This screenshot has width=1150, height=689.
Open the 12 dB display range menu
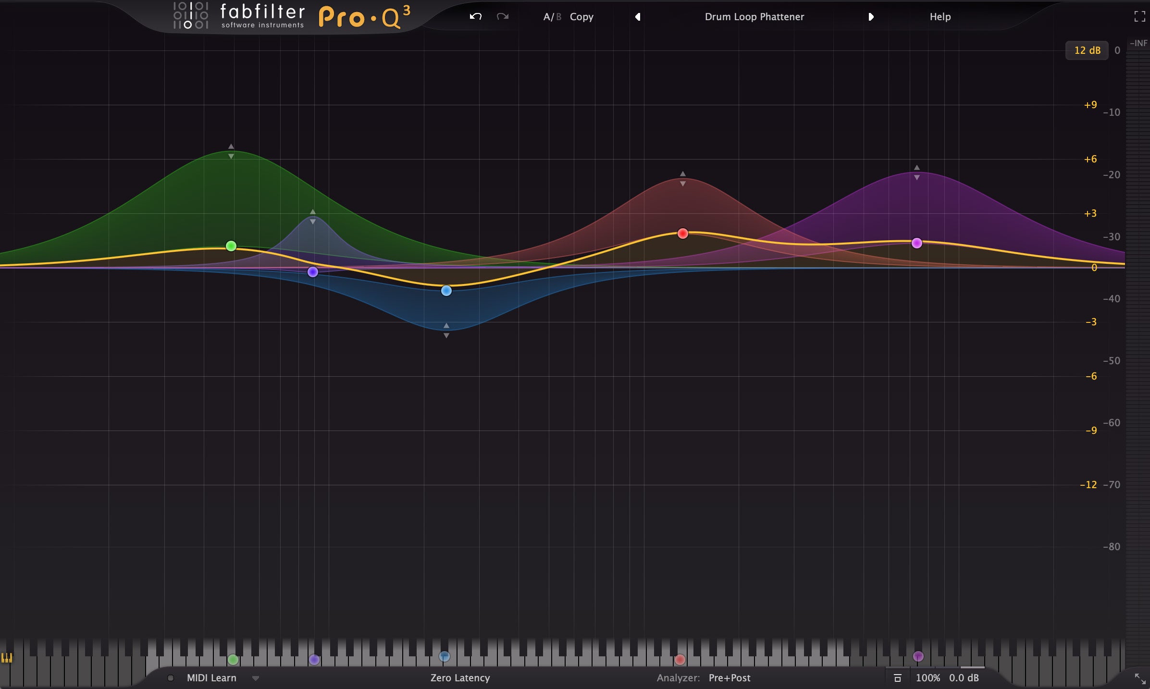[1087, 50]
